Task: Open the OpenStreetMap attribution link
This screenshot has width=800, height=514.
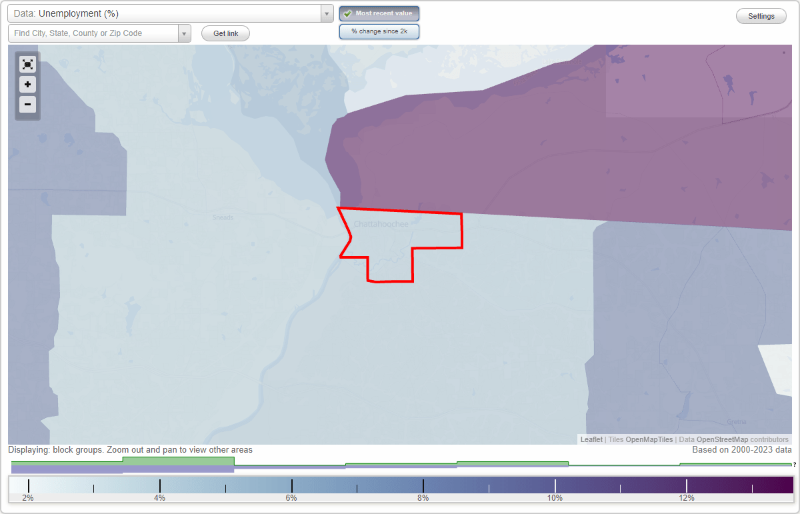Action: pos(722,439)
